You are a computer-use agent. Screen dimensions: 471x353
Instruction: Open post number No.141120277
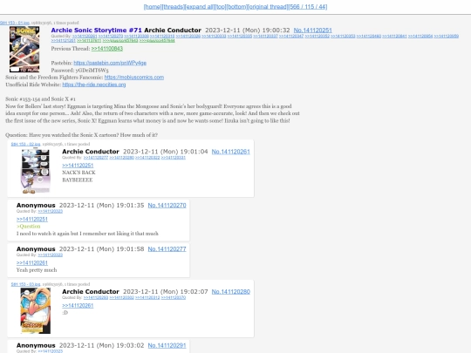pos(167,249)
